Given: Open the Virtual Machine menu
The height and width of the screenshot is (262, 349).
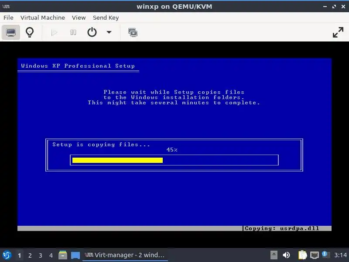Looking at the screenshot, I should (42, 17).
